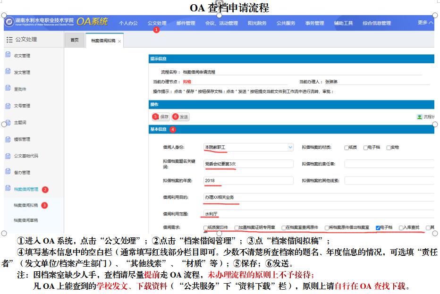
Task: Select 督办管理 in the sidebar
Action: [22, 173]
